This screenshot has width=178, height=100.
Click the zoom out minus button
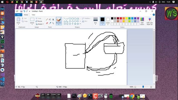(135, 87)
